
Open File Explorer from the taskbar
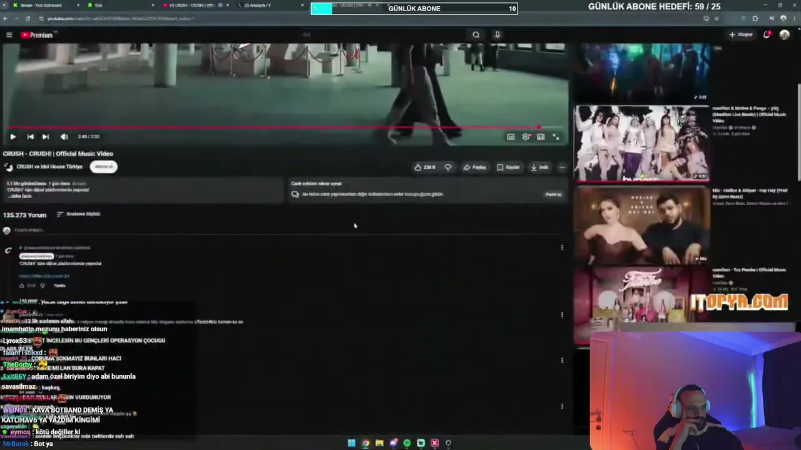(x=379, y=443)
